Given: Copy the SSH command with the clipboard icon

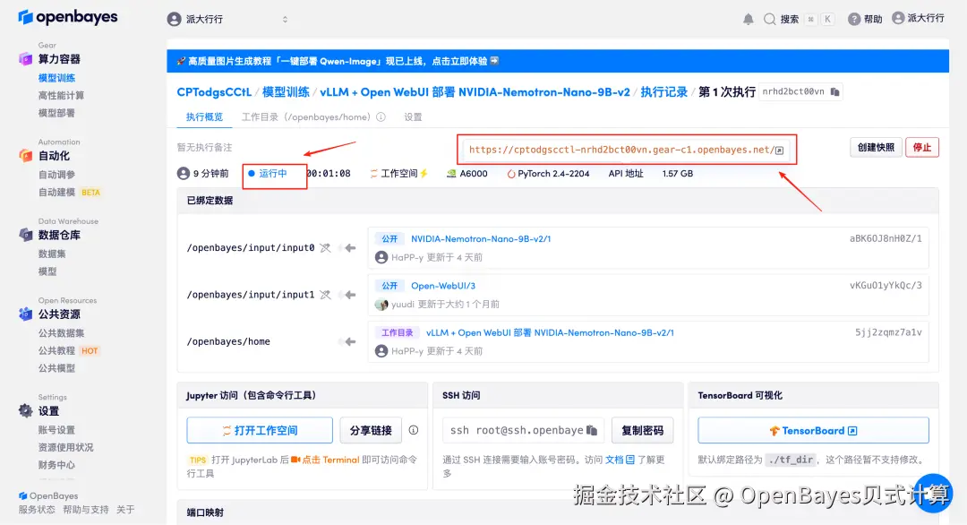Looking at the screenshot, I should coord(592,430).
